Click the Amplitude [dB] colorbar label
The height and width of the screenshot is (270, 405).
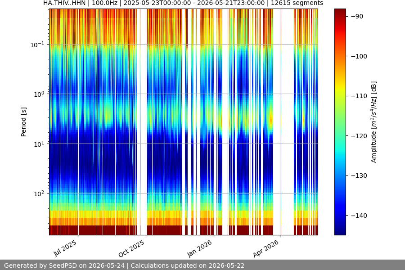pos(374,122)
